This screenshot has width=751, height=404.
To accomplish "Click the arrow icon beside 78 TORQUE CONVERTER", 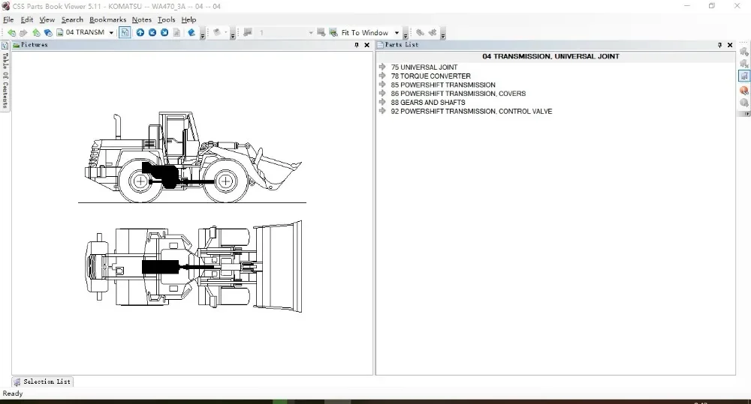I will (x=383, y=76).
